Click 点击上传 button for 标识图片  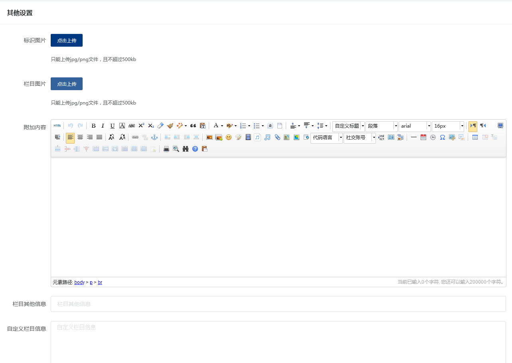[67, 40]
